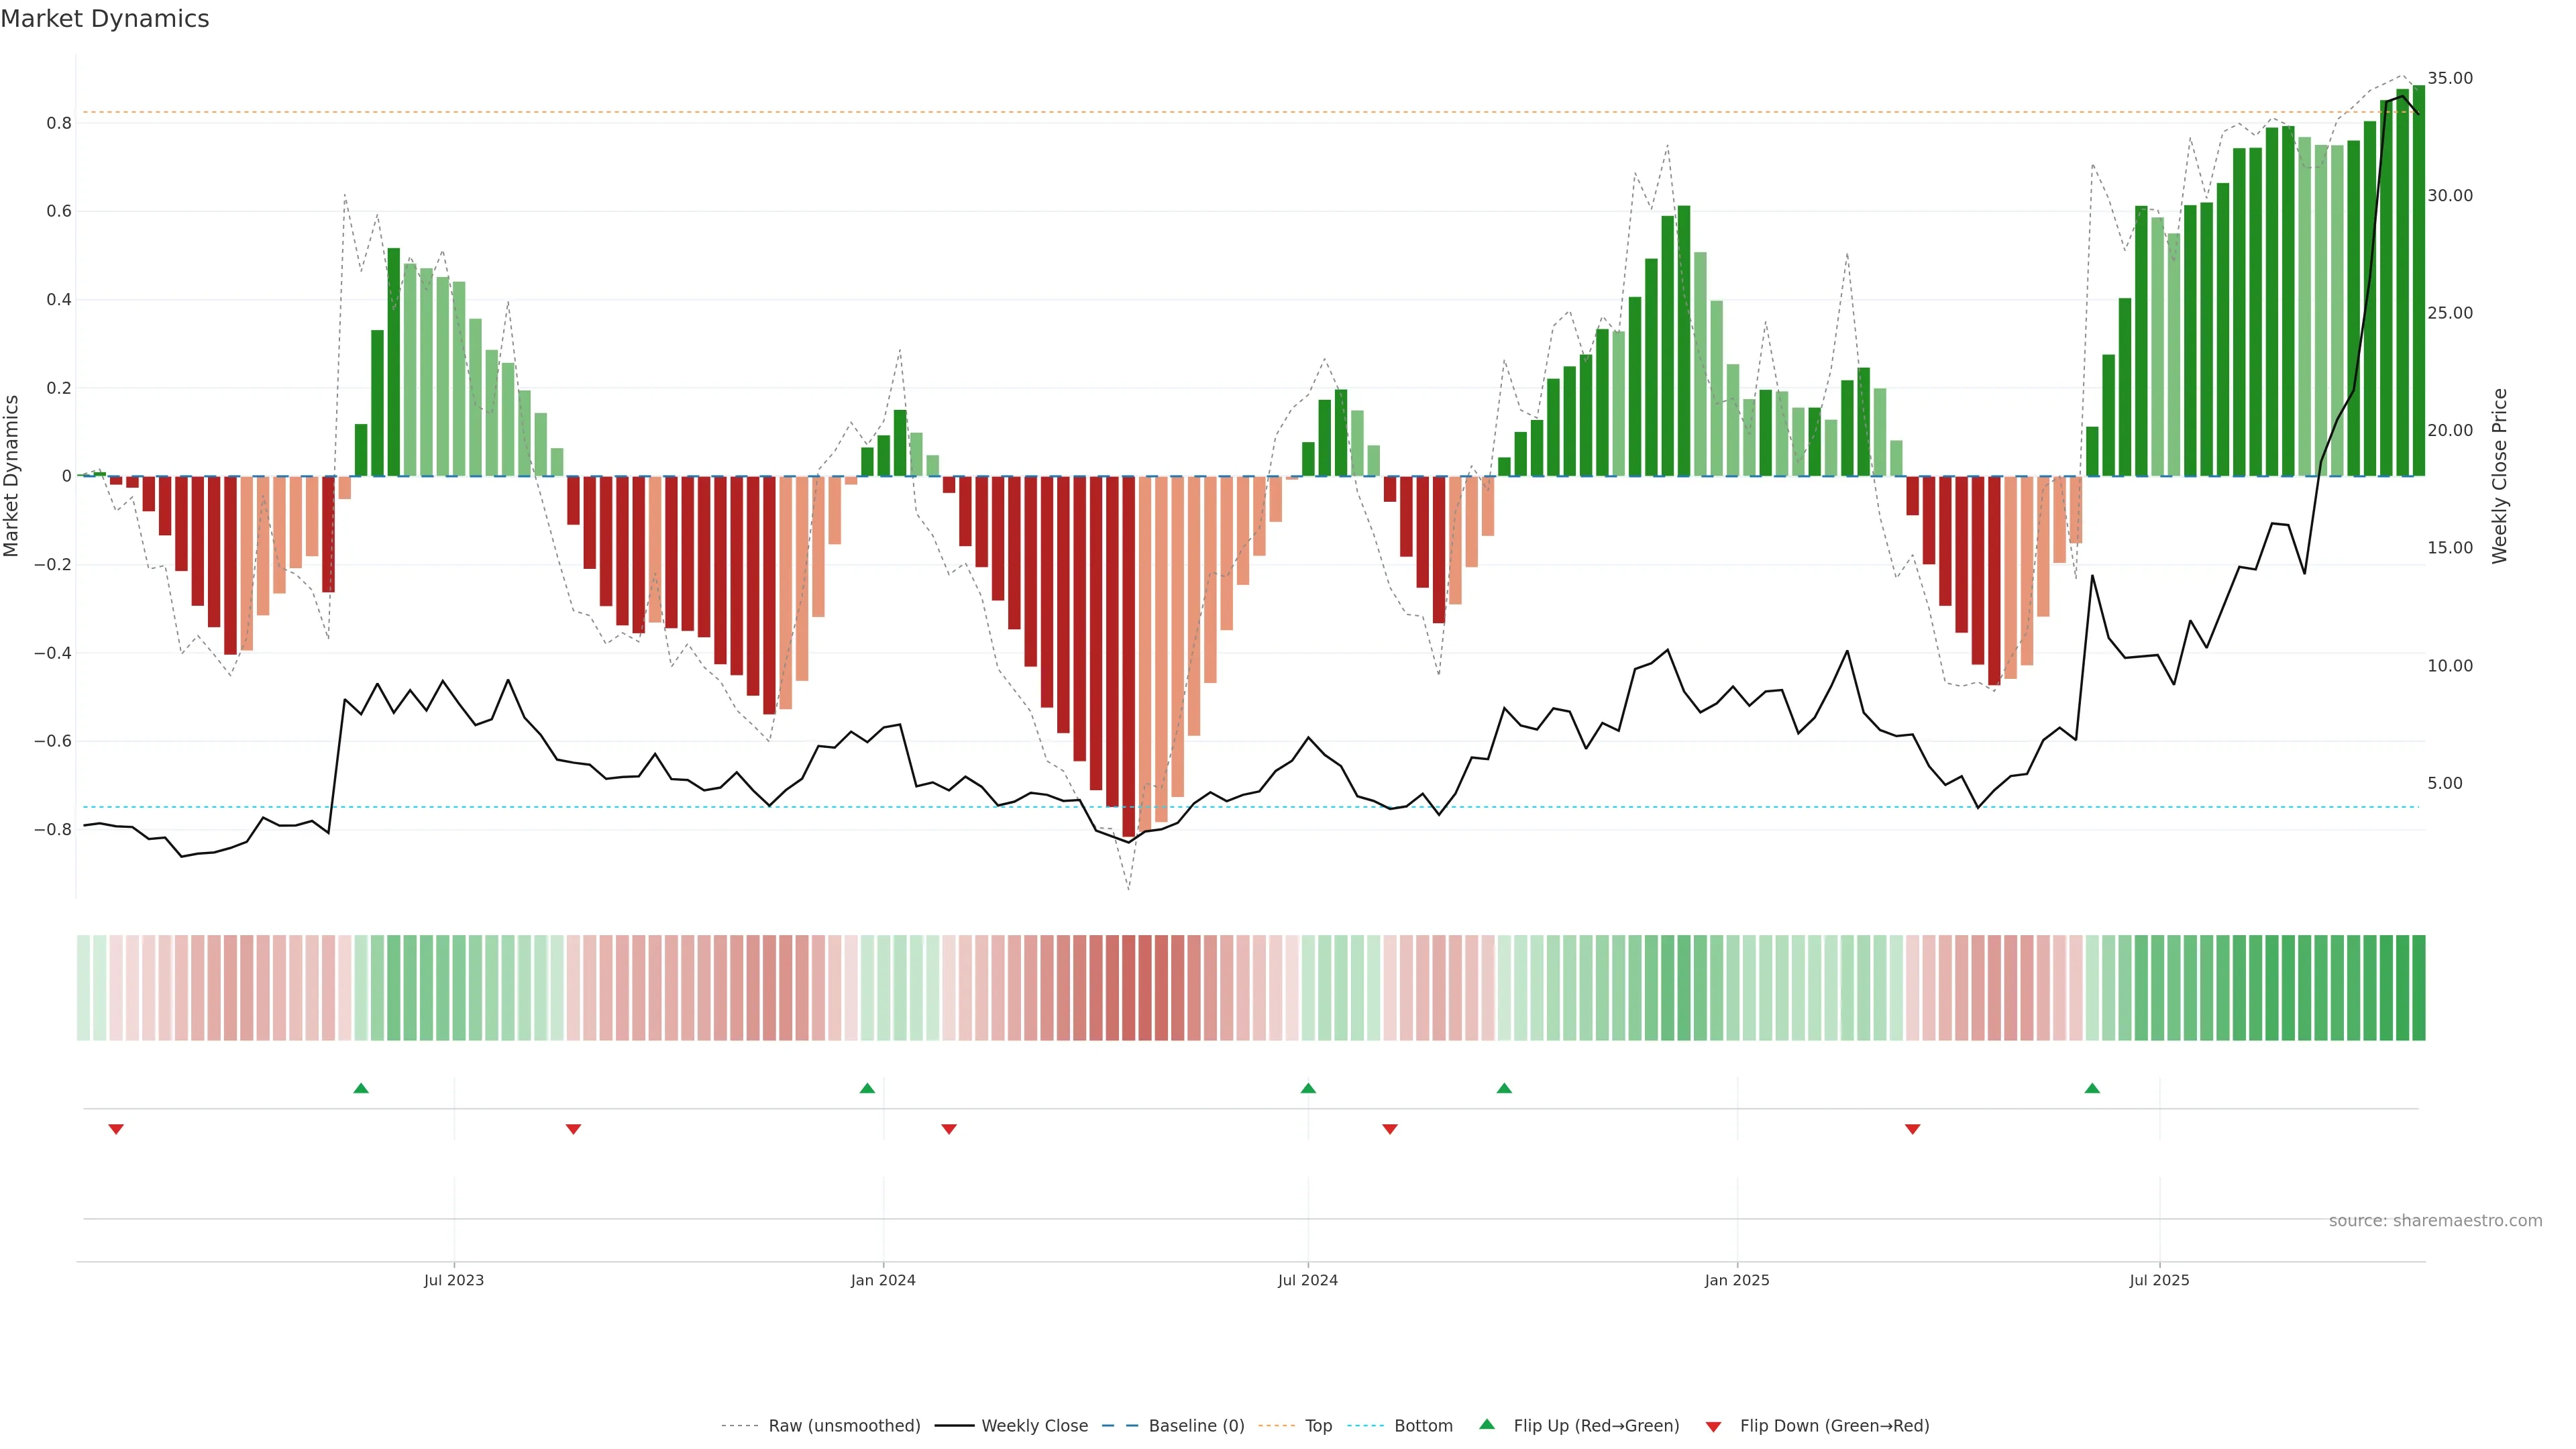The height and width of the screenshot is (1449, 2576).
Task: Toggle the Weekly Close legend entry
Action: pos(1034,1426)
